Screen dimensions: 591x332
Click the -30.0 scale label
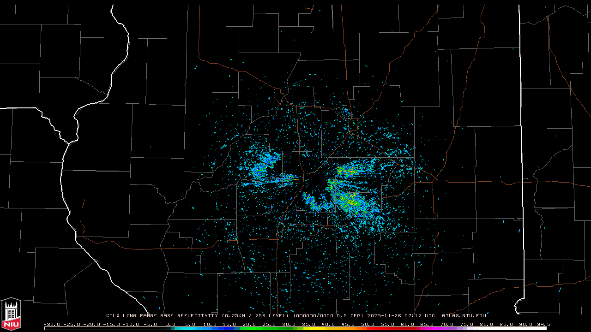pos(52,325)
